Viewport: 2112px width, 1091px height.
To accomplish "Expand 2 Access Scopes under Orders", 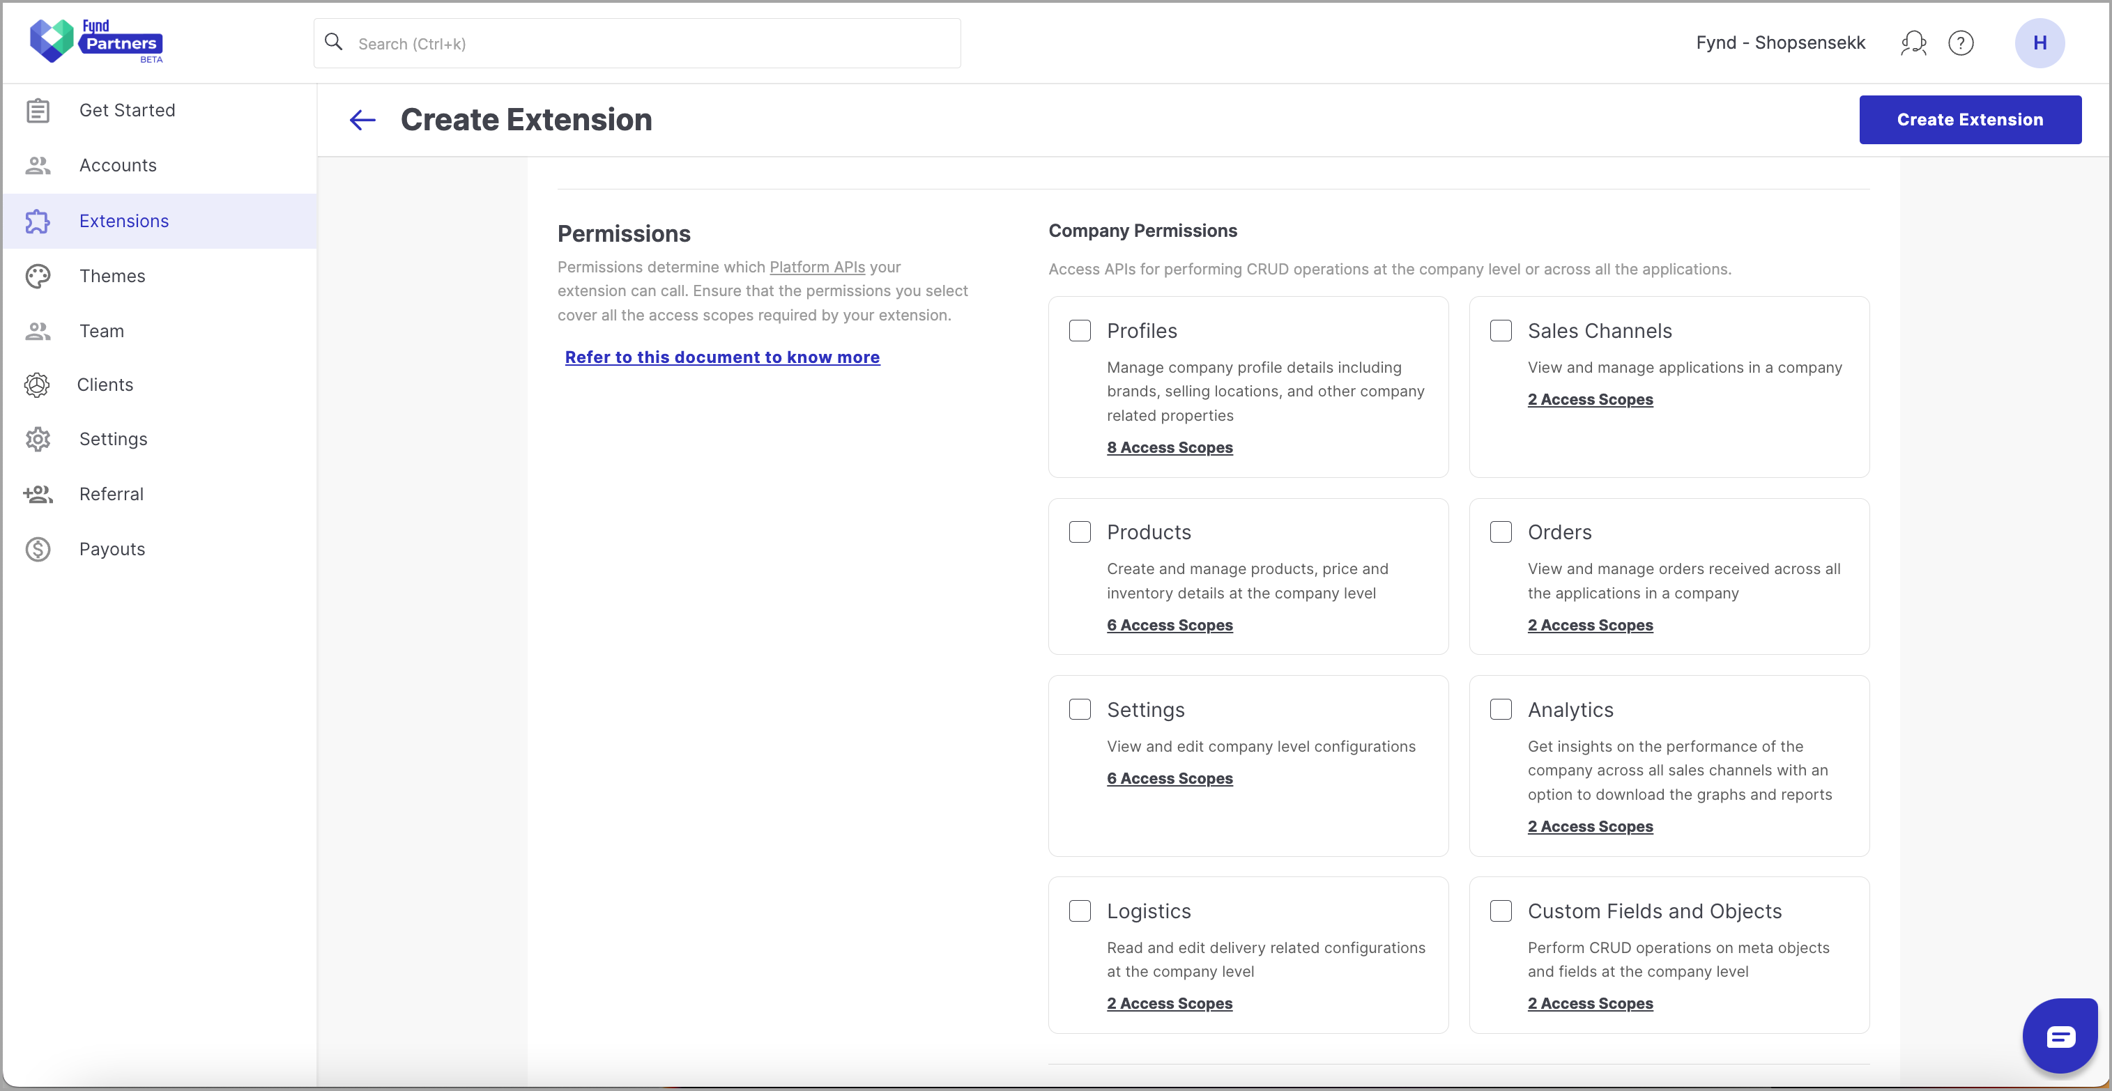I will [1590, 626].
